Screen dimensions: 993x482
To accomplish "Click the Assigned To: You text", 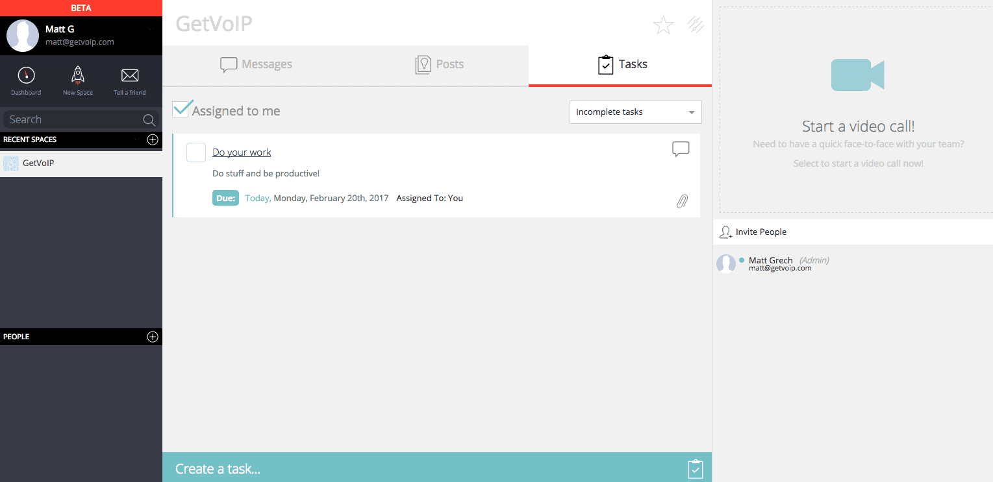I will pyautogui.click(x=429, y=198).
